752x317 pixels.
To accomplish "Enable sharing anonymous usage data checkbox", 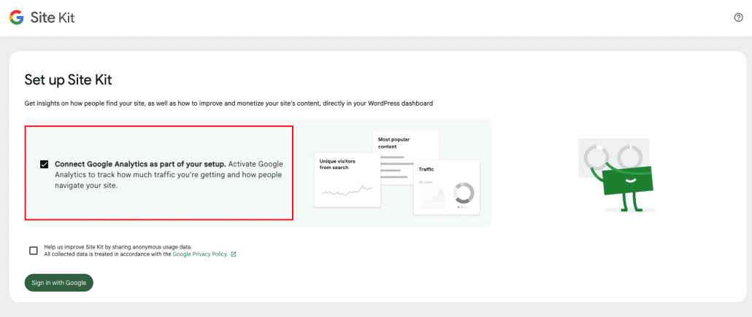I will pos(34,251).
